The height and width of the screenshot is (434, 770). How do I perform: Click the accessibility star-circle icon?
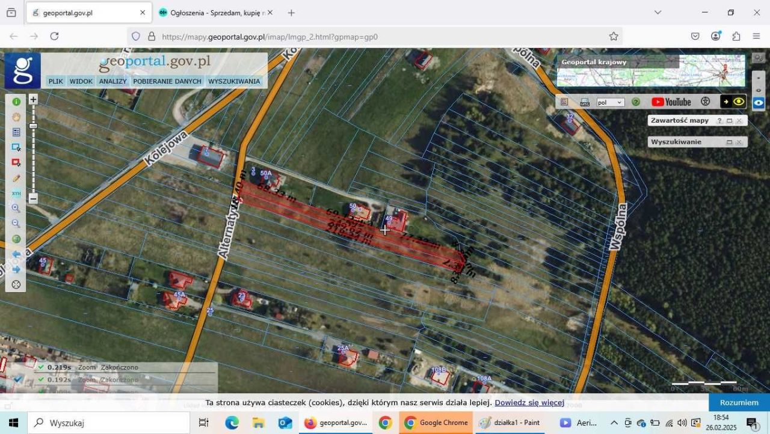(706, 102)
